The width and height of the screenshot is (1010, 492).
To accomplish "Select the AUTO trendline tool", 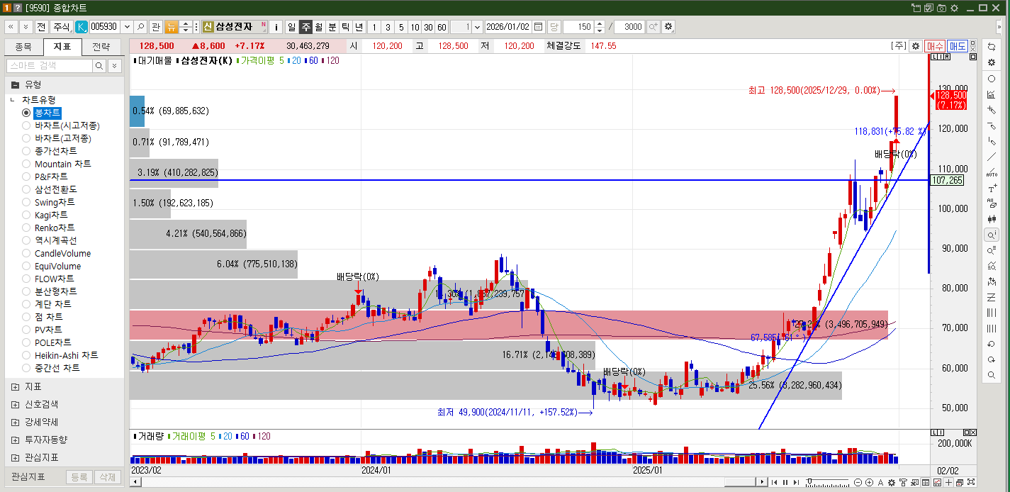I will (992, 172).
